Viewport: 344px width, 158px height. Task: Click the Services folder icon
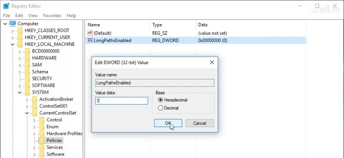(x=42, y=147)
